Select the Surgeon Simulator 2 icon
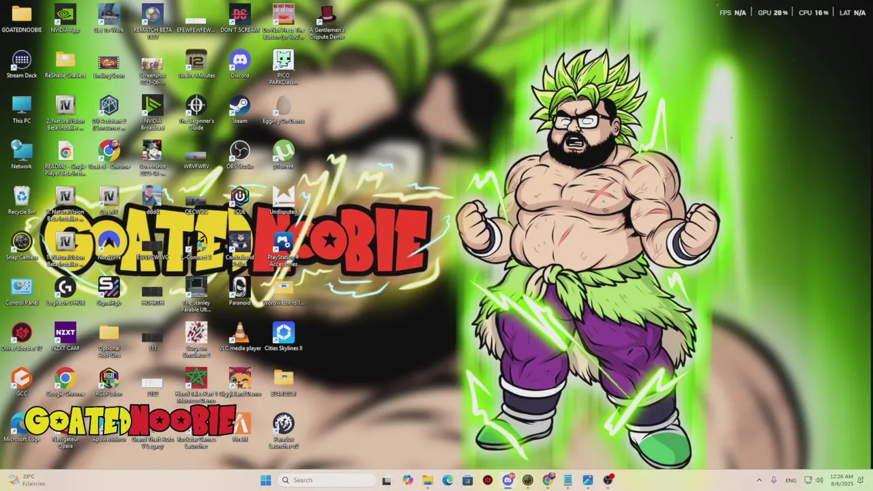 pyautogui.click(x=196, y=340)
